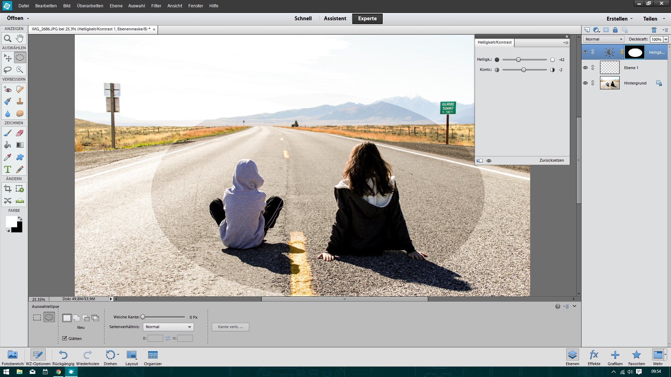
Task: Activate the Text tool
Action: coord(8,170)
